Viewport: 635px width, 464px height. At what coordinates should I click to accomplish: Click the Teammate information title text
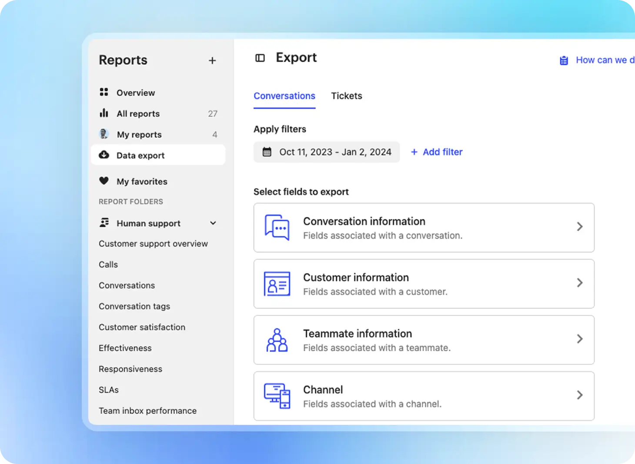click(x=358, y=333)
